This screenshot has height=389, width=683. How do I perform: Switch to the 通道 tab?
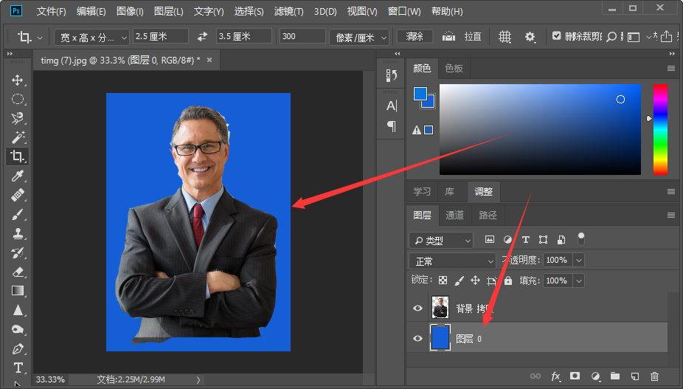(x=454, y=215)
